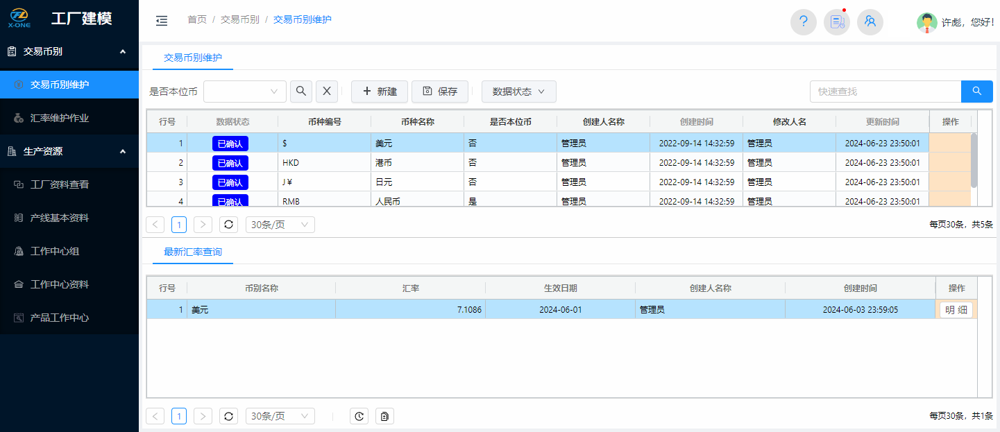Open the notifications task list icon

click(x=836, y=21)
